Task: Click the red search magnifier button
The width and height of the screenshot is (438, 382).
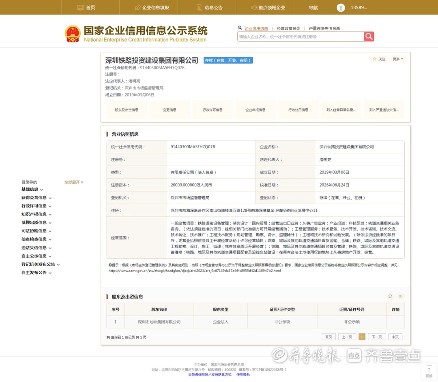Action: coord(369,36)
